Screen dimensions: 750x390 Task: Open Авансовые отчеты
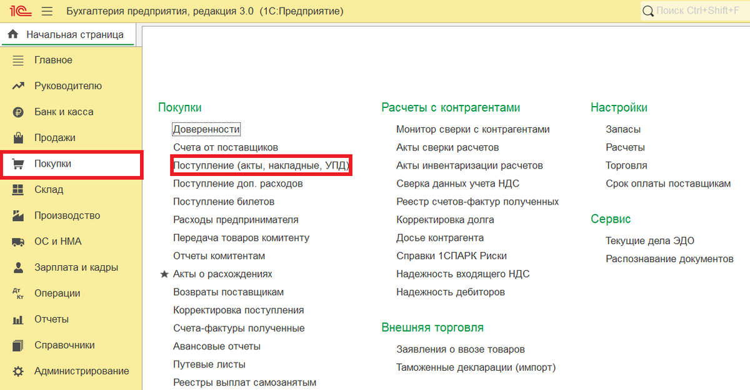[217, 346]
